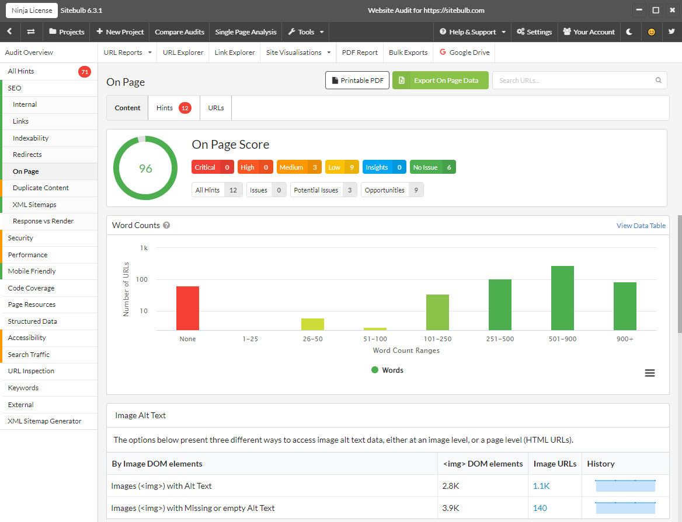Click the Twitter bird icon
The width and height of the screenshot is (682, 522).
pyautogui.click(x=672, y=32)
